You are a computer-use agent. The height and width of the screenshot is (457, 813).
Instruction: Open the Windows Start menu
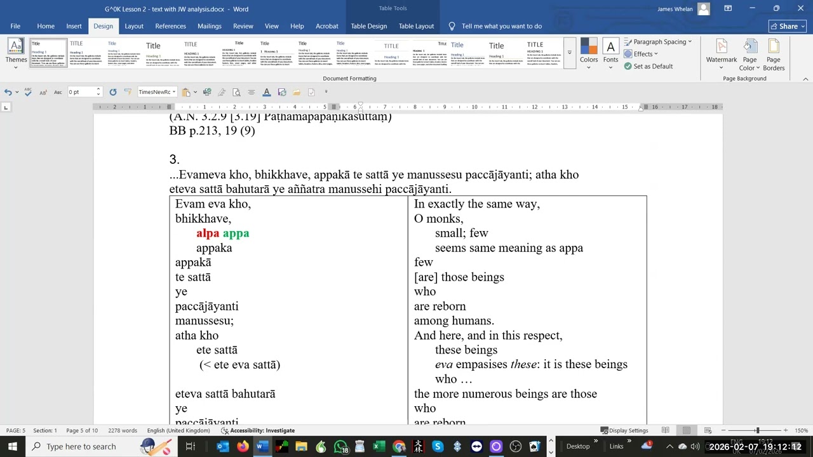[13, 446]
